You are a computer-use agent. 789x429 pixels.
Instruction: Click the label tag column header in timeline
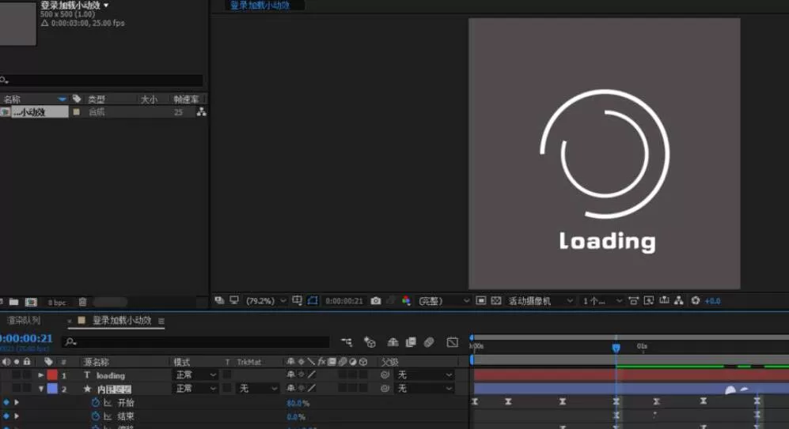click(48, 361)
